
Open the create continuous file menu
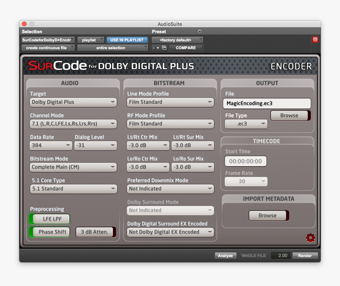coord(48,48)
